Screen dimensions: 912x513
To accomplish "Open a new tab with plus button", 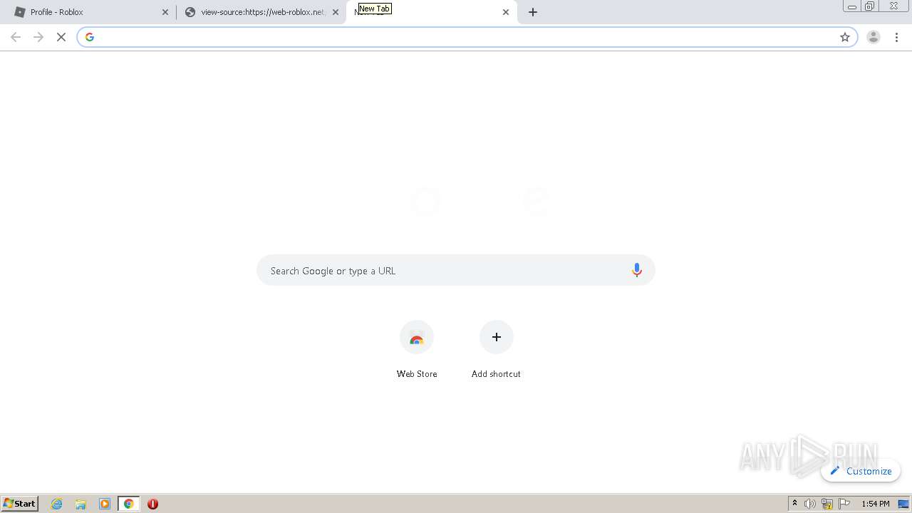I will 533,12.
